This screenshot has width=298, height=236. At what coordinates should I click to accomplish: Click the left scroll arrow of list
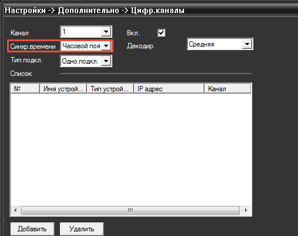pos(15,211)
